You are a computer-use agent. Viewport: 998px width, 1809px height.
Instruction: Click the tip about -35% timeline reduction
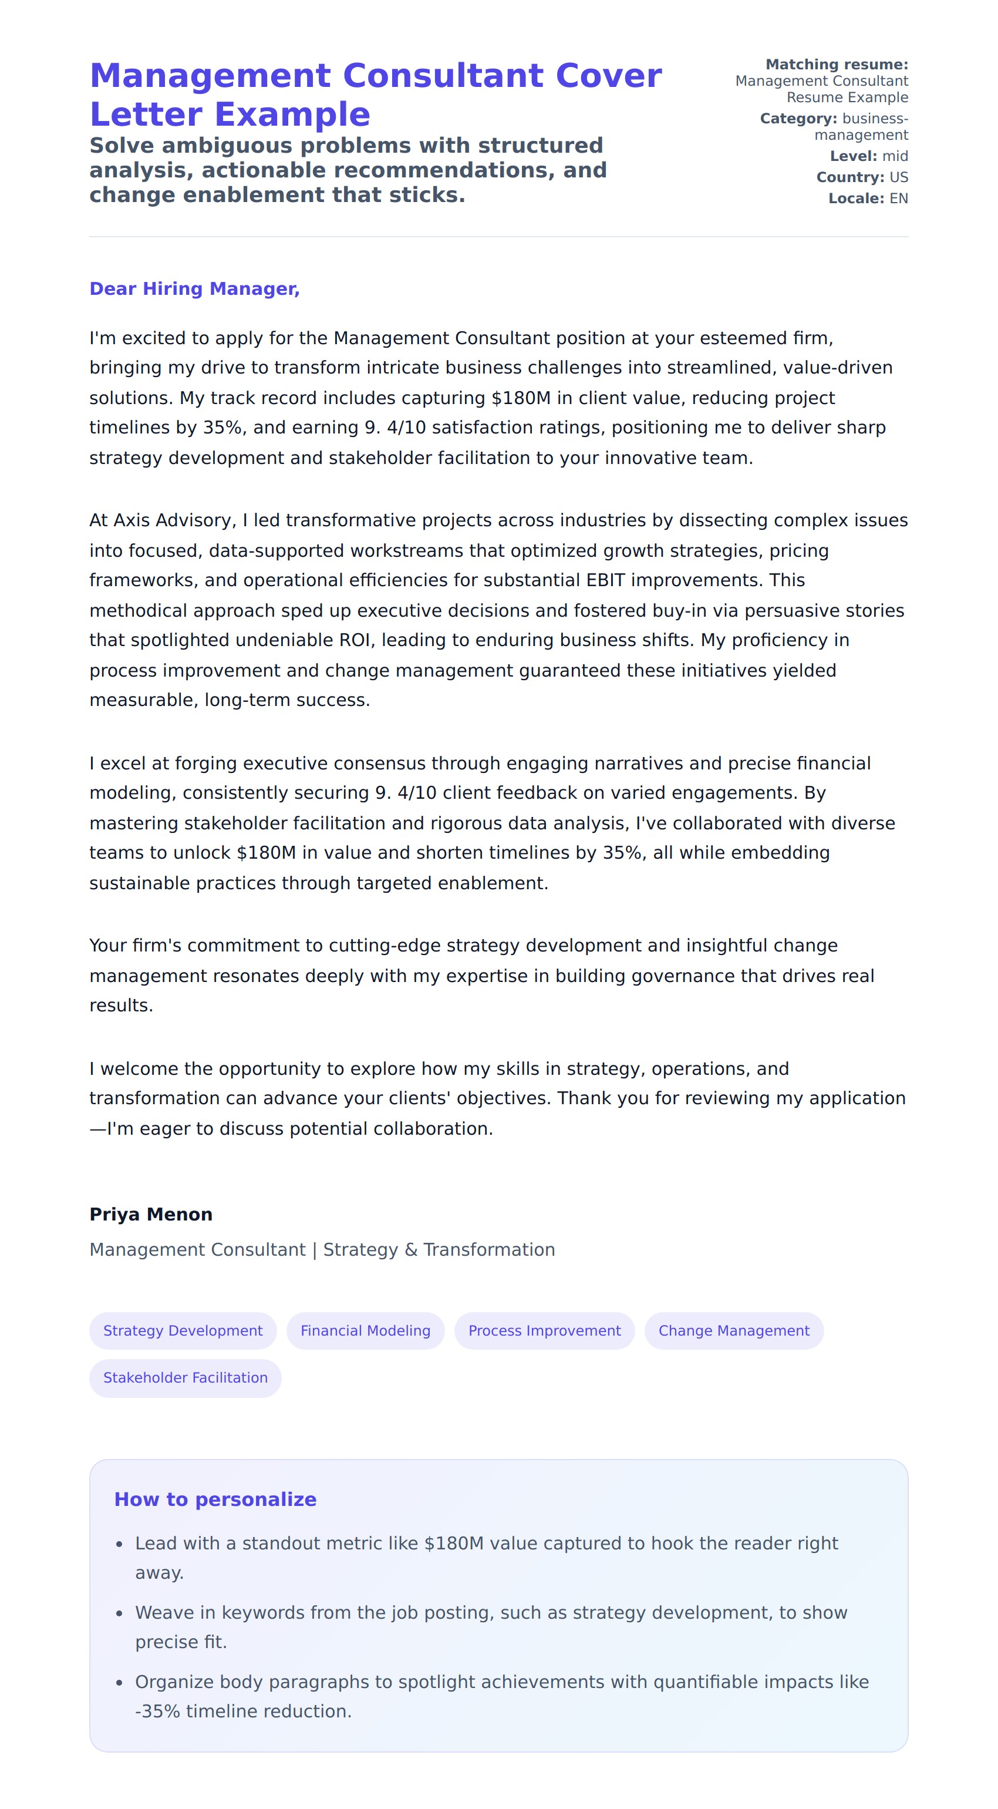501,1696
